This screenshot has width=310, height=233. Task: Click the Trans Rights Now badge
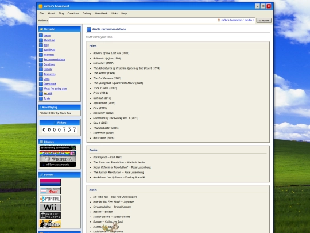tap(50, 190)
